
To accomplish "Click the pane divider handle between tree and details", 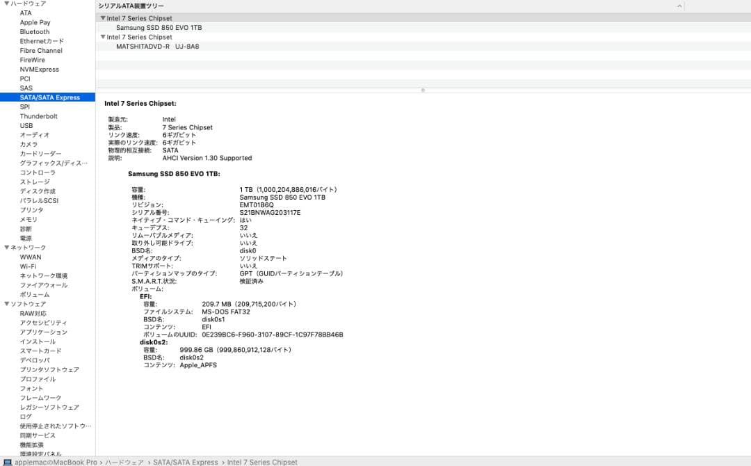I will pyautogui.click(x=423, y=90).
